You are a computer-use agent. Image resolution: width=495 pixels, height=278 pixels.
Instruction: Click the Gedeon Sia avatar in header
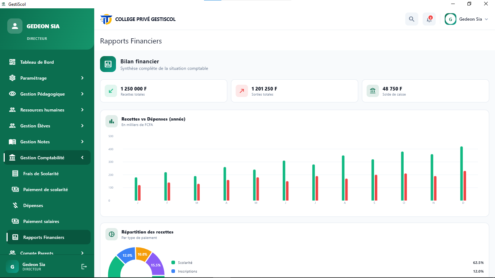(450, 19)
